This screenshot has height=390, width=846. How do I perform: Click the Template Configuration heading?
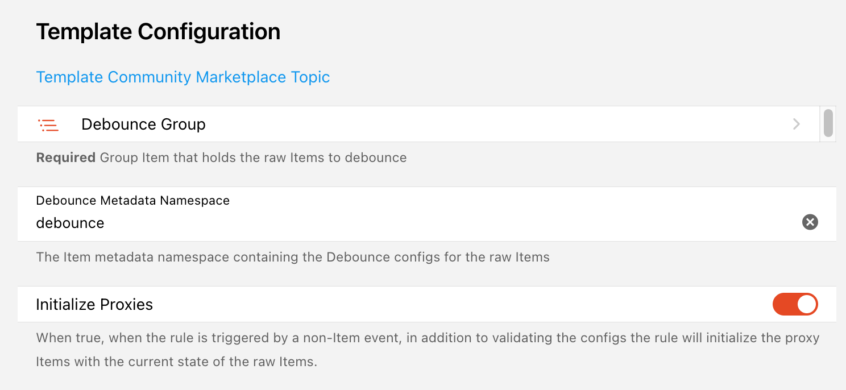tap(158, 32)
